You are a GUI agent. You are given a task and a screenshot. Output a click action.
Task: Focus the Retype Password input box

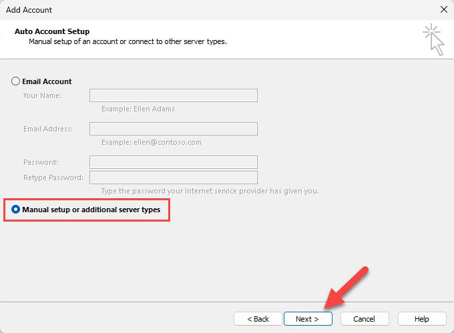point(173,178)
